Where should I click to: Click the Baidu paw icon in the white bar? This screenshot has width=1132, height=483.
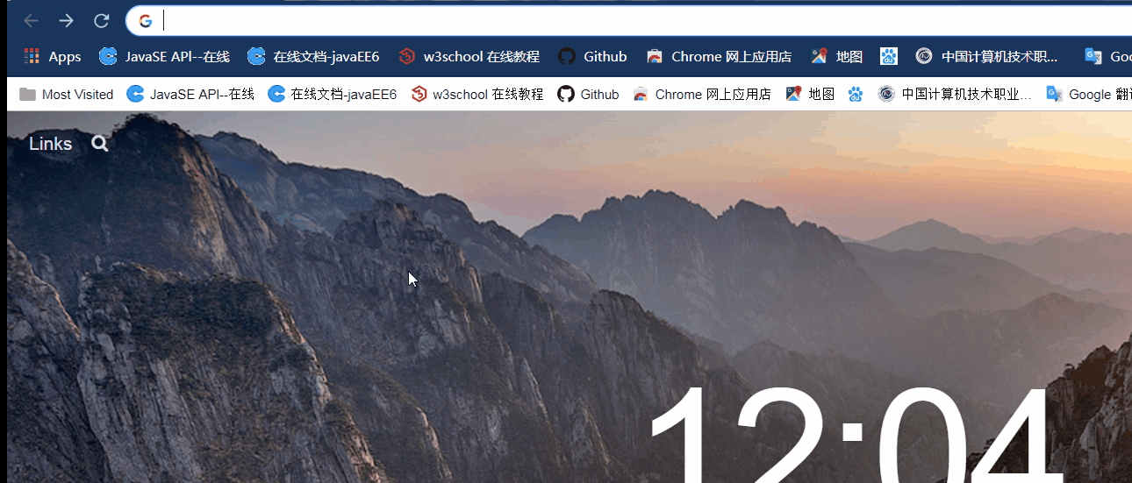[856, 94]
